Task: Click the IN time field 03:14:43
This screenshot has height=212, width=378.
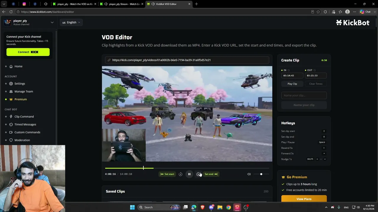Action: click(292, 76)
